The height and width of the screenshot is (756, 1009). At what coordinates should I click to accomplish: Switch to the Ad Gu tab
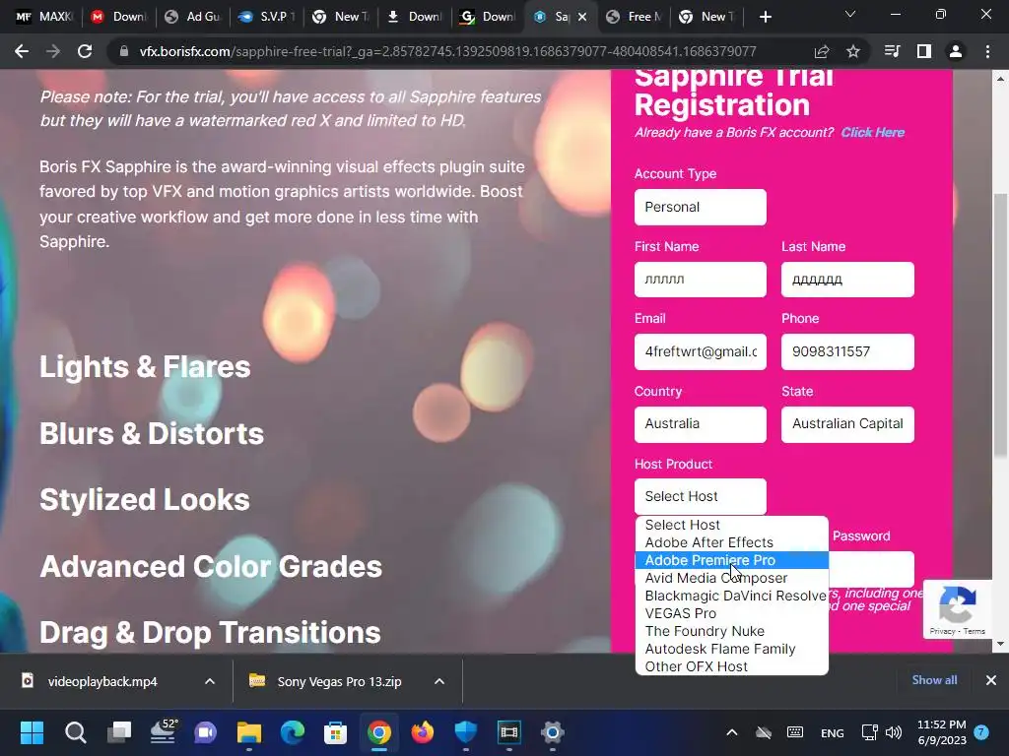click(x=192, y=17)
